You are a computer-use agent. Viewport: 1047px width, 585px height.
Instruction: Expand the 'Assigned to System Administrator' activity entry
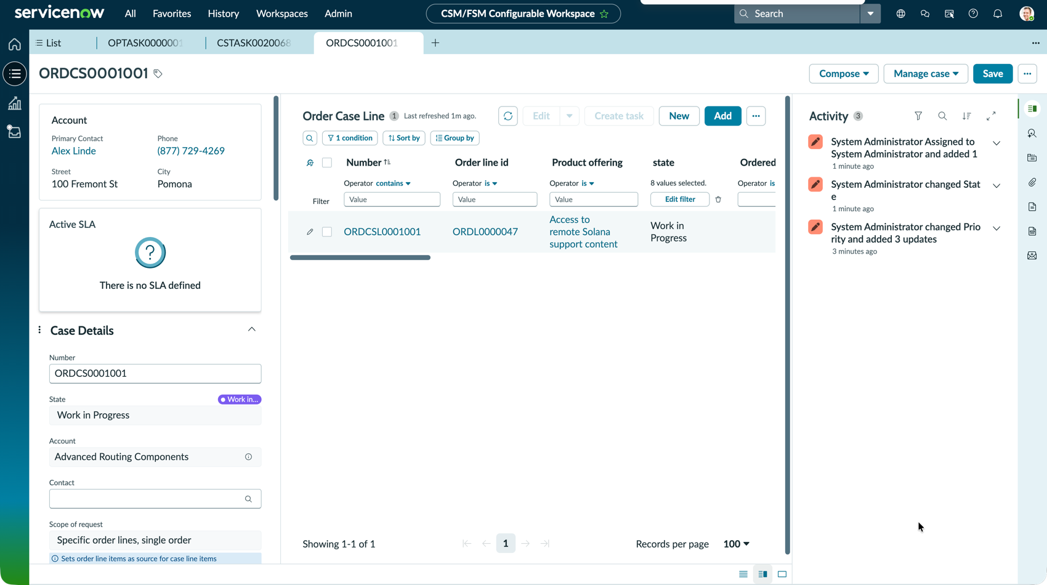pos(996,143)
